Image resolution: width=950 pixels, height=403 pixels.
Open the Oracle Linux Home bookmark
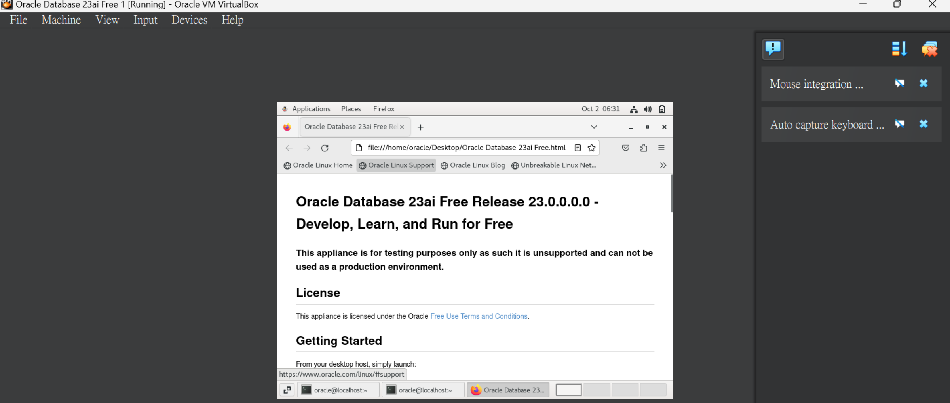[x=318, y=165]
